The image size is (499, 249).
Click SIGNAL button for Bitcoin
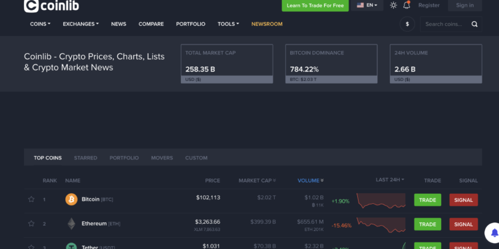[x=463, y=200]
